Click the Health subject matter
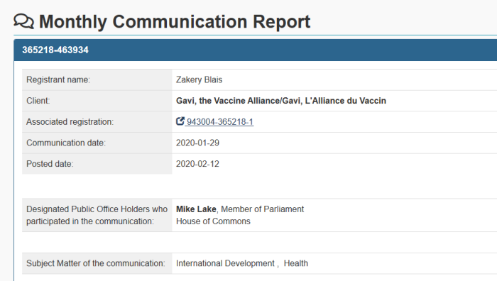 296,263
